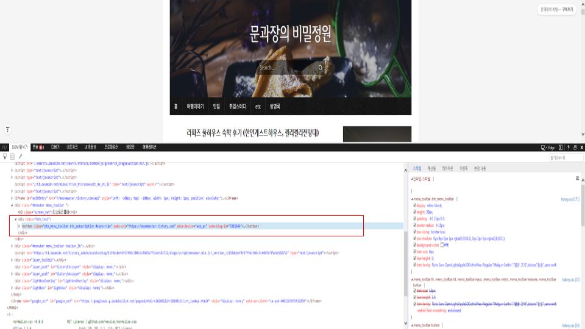Uncheck the padding property checkbox
Viewport: 585px width, 329px height.
click(x=414, y=219)
